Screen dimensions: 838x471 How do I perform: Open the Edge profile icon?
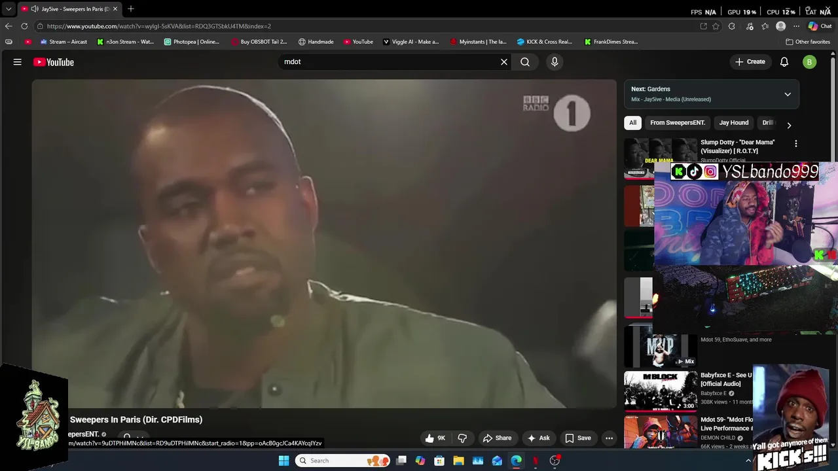[780, 26]
